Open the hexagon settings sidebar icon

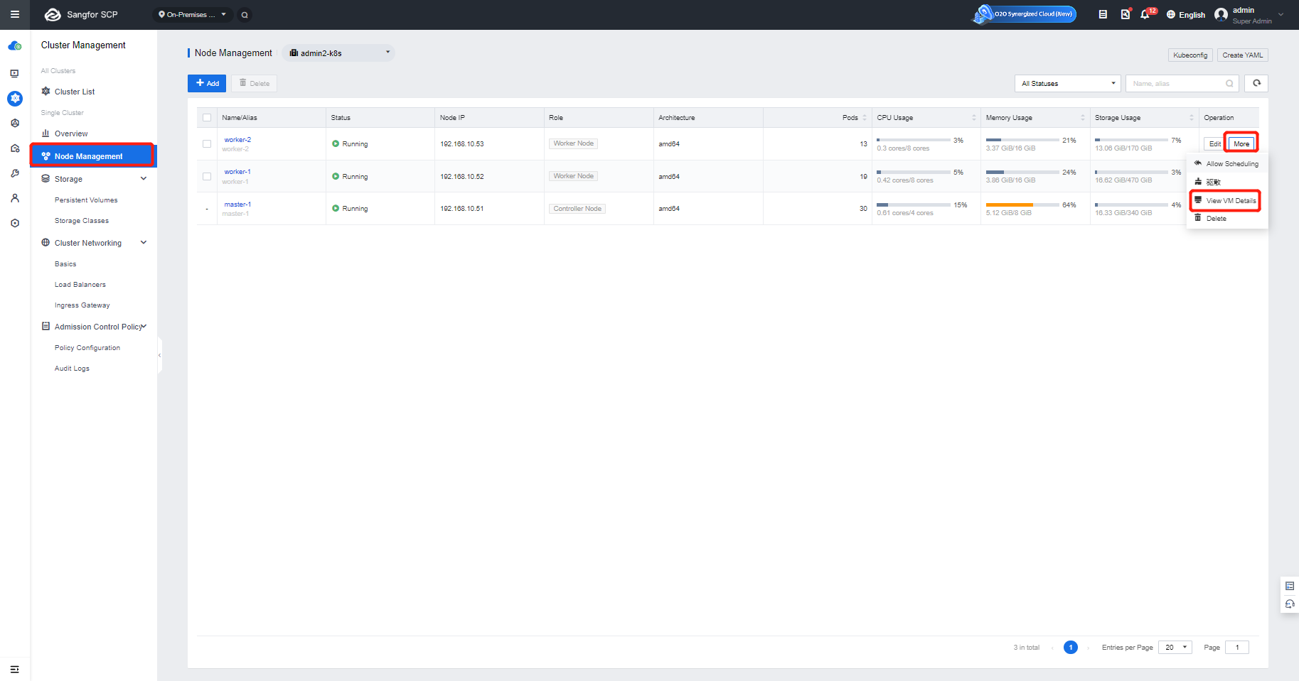pyautogui.click(x=15, y=223)
